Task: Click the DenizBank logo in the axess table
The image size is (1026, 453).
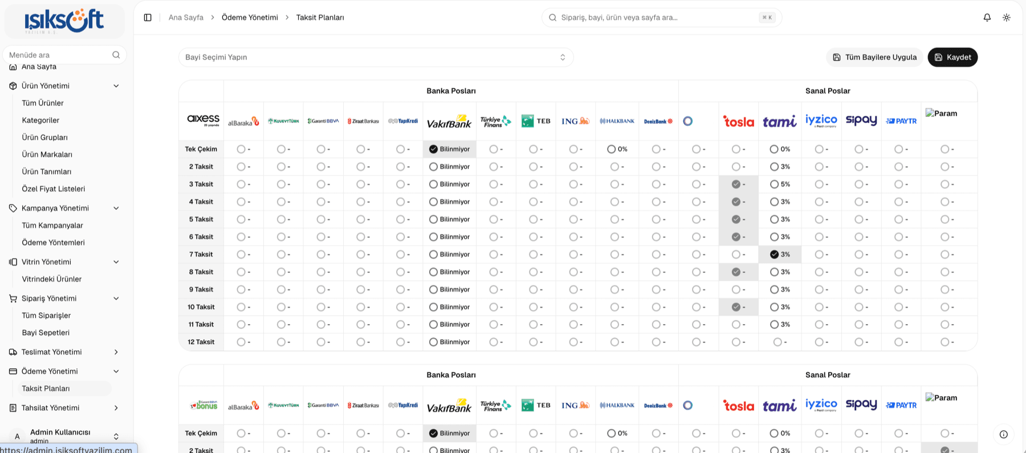Action: click(x=658, y=121)
